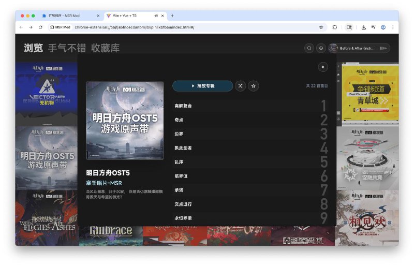414x266 pixels.
Task: Click the MSR Mod extension chip in address bar
Action: [60, 27]
